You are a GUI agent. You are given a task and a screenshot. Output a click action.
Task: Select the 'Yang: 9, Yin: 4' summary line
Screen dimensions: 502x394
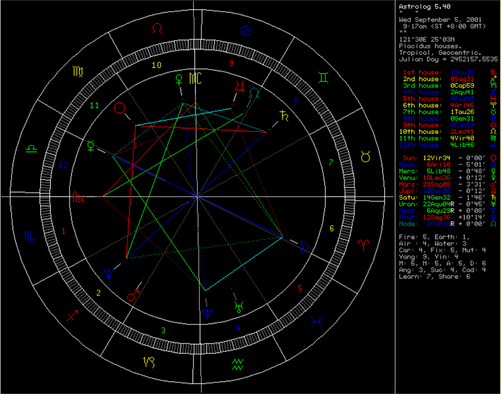point(428,257)
